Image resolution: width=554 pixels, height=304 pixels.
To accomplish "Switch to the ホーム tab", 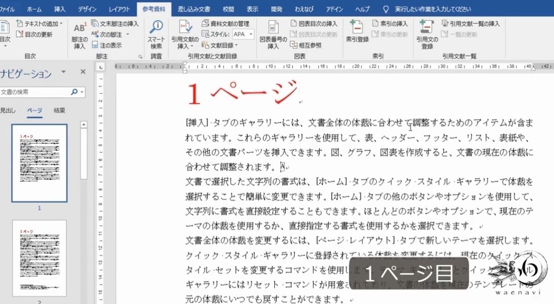I will coord(34,9).
